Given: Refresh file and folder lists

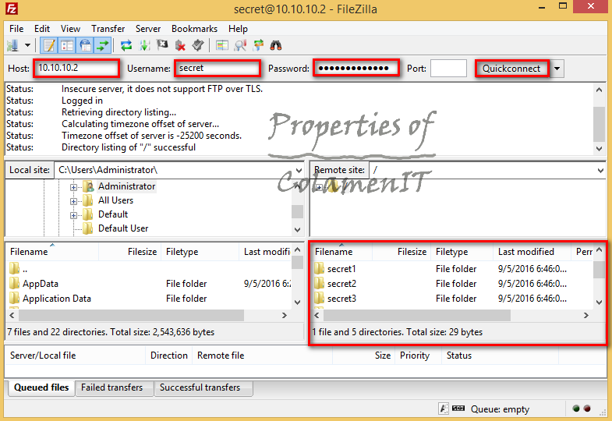Looking at the screenshot, I should click(x=126, y=46).
